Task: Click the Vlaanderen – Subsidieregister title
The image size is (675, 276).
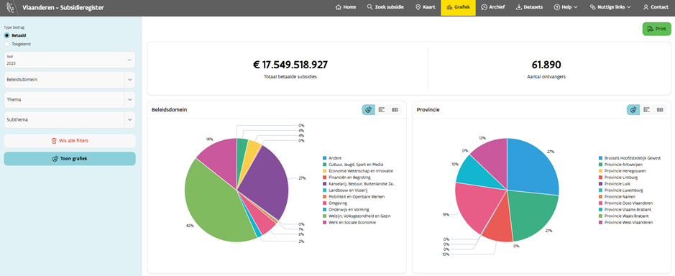Action: pos(63,7)
